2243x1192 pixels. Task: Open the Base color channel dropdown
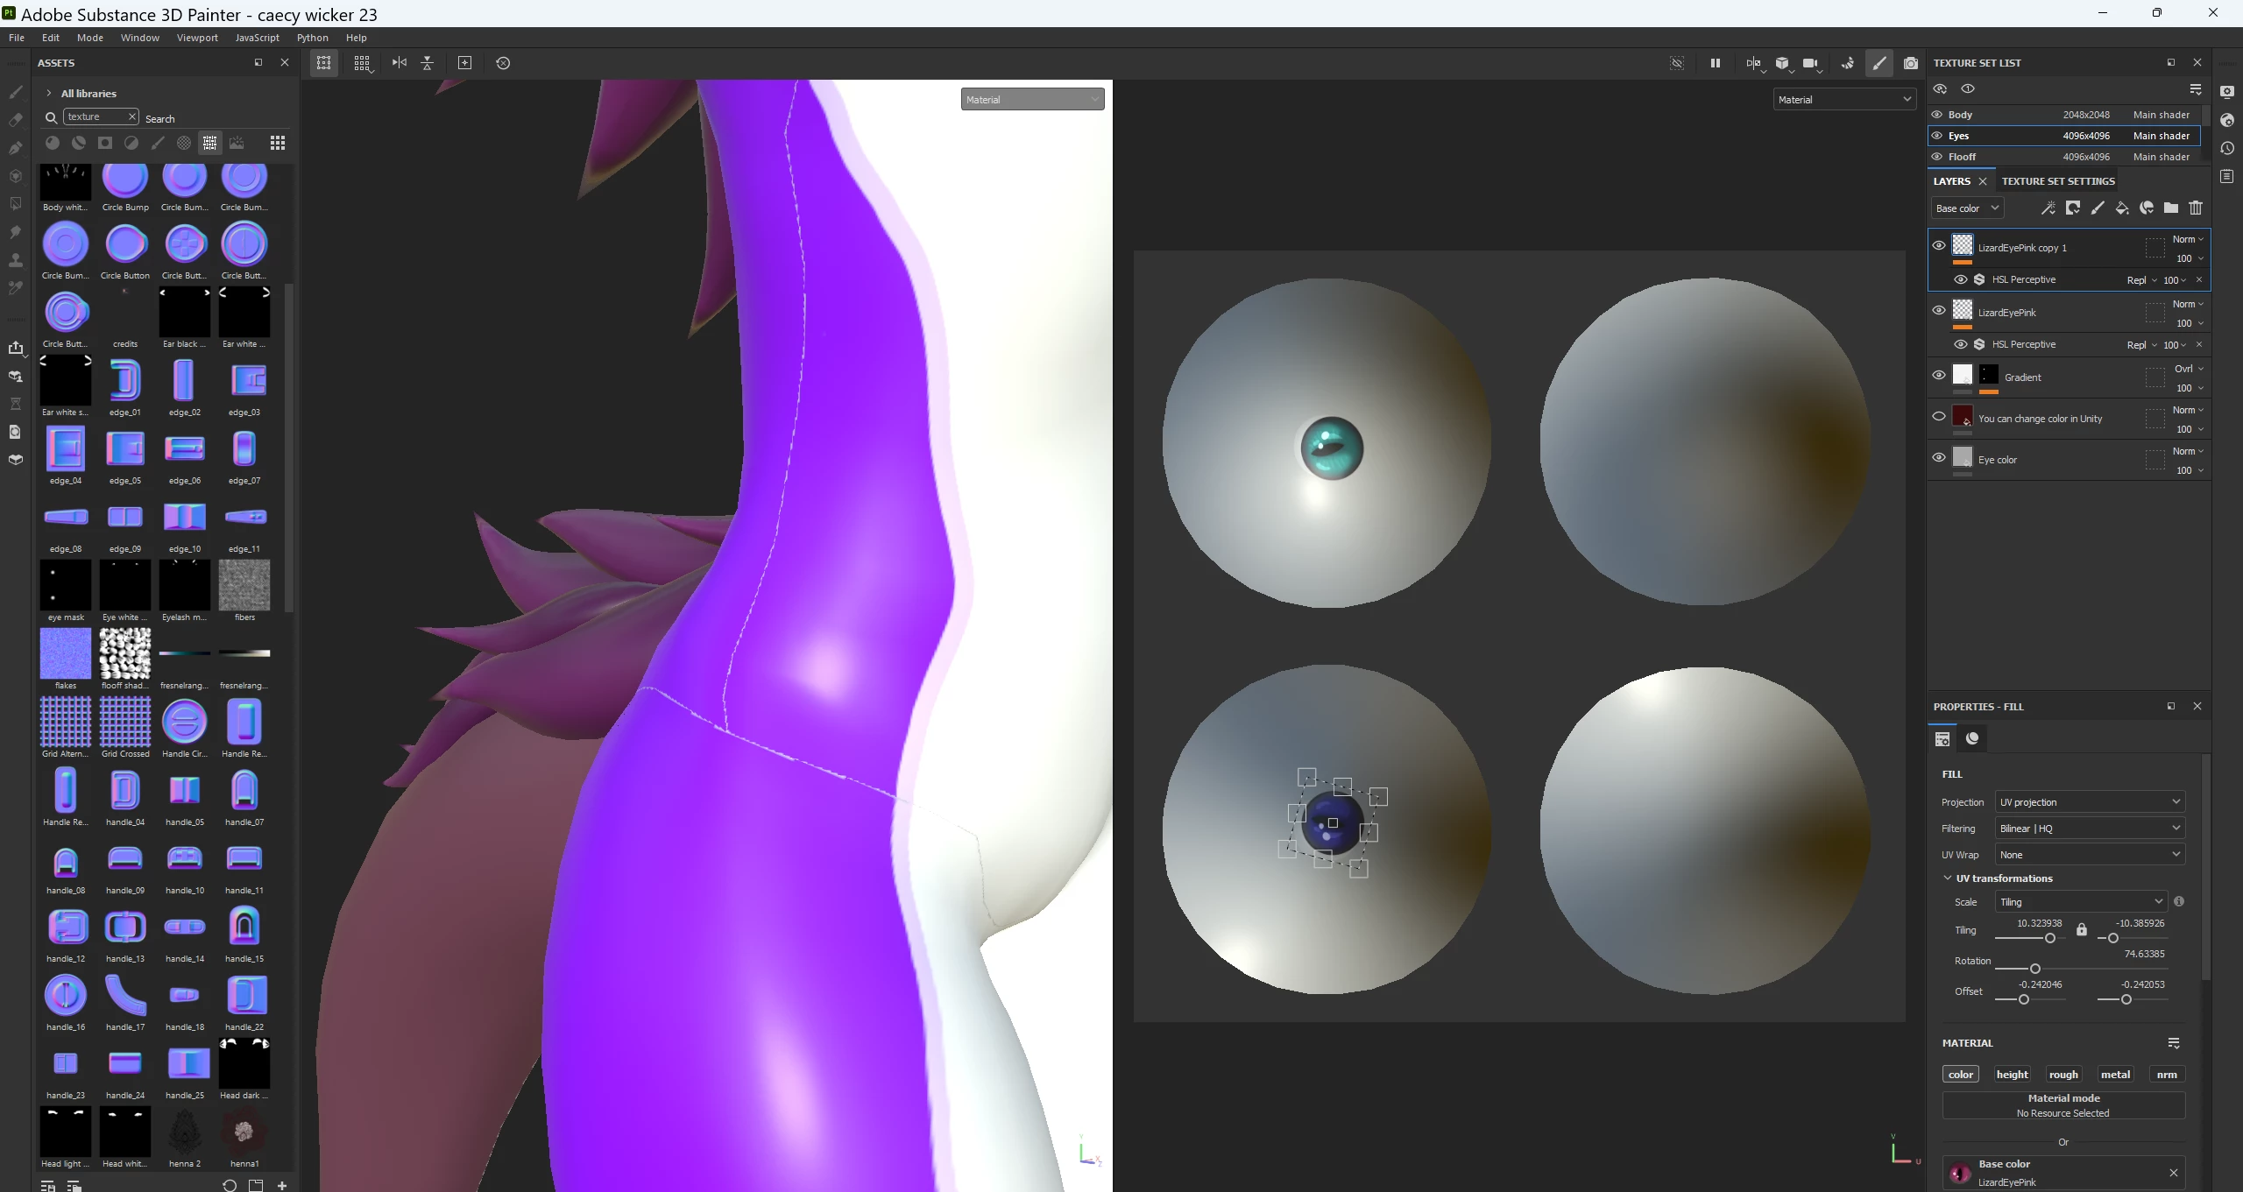click(x=1967, y=208)
